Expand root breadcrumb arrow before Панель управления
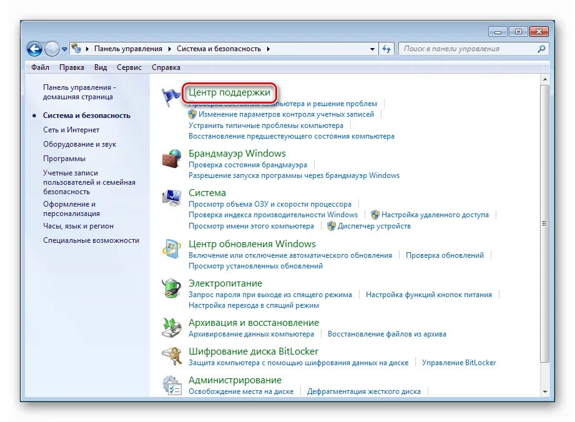This screenshot has height=422, width=575. pos(87,49)
